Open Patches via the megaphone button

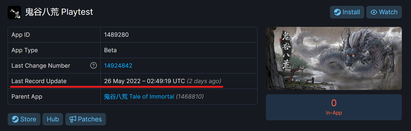tap(85, 119)
